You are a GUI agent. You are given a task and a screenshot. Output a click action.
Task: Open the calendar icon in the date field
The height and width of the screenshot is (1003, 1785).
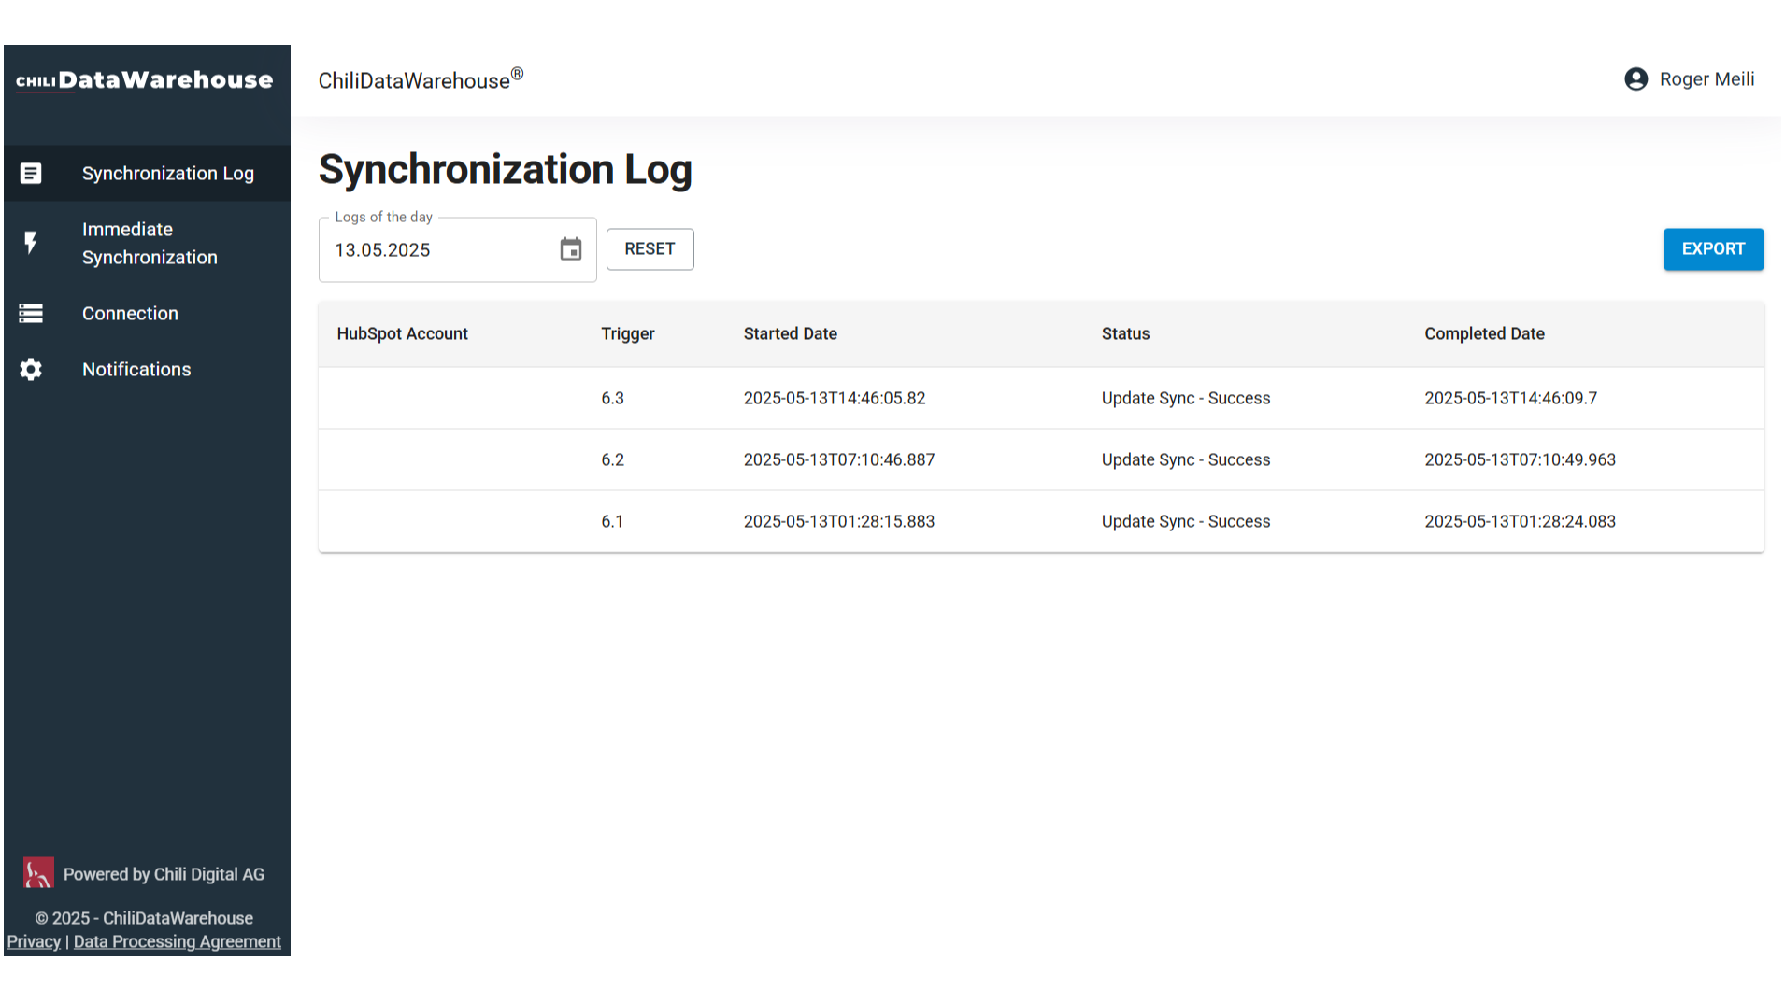click(570, 248)
